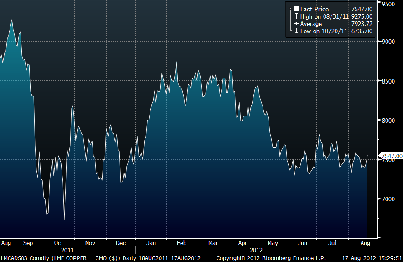
Task: Click the 18AUG2011-17AUG2012 date range
Action: (170, 258)
